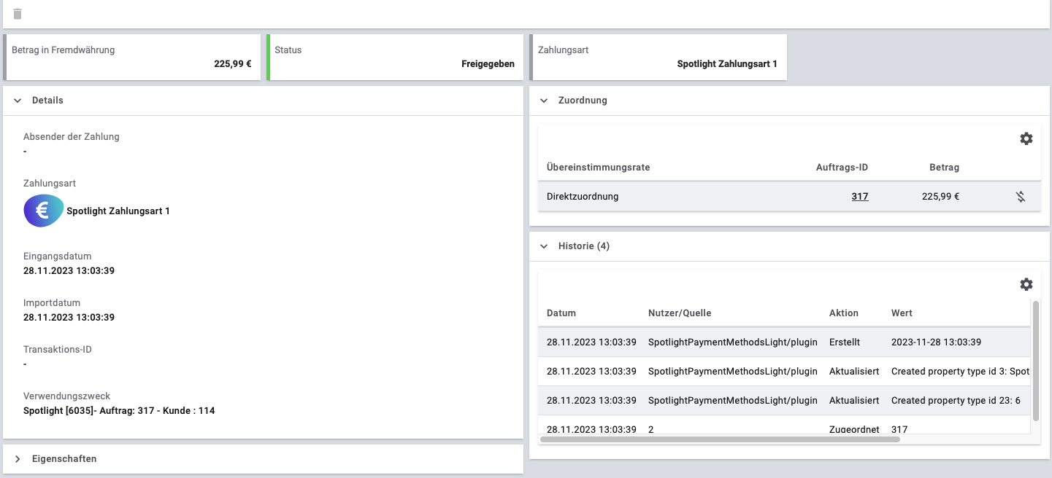Collapse the Details section
The height and width of the screenshot is (478, 1052).
point(18,101)
